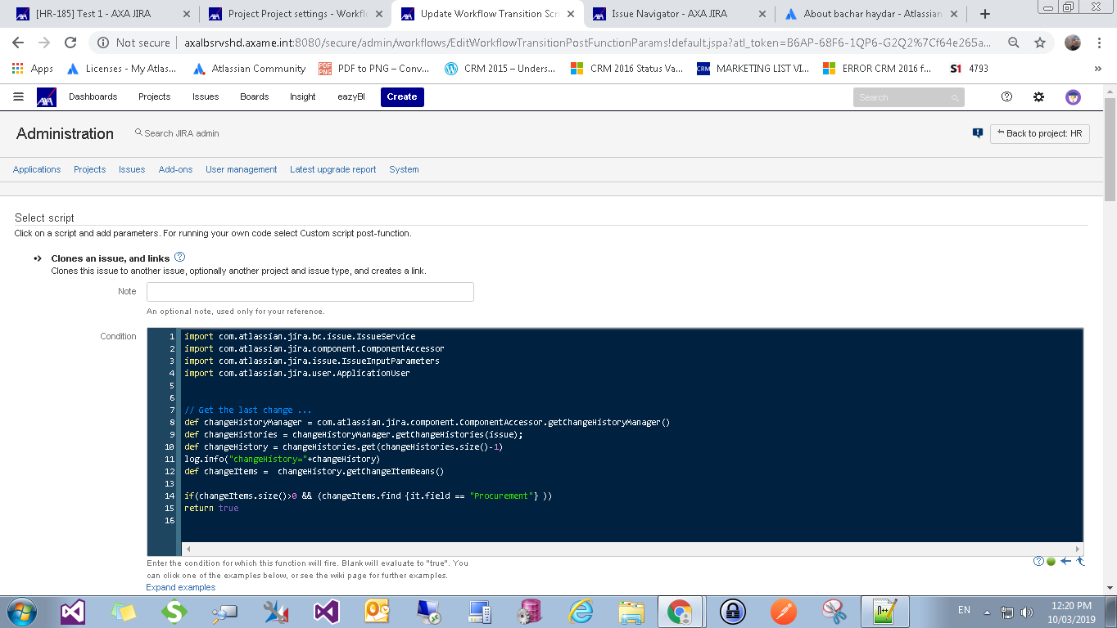1117x628 pixels.
Task: Click the Expand examples link
Action: point(179,587)
